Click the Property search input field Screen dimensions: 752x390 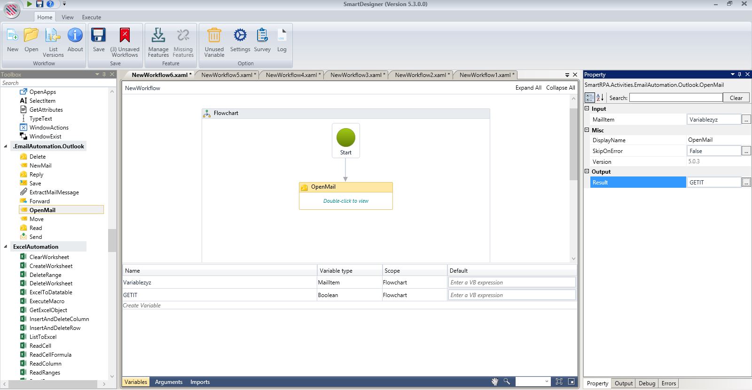[676, 98]
